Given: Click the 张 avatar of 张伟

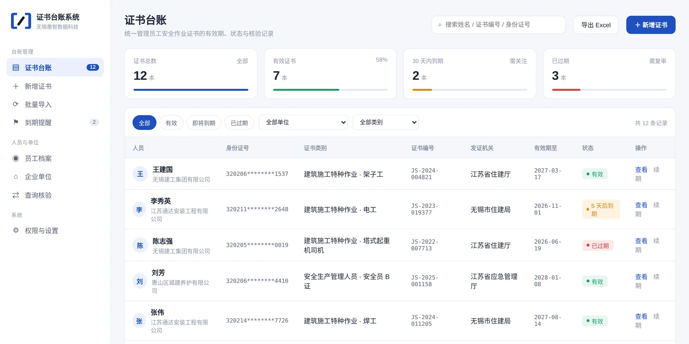Looking at the screenshot, I should [x=139, y=321].
